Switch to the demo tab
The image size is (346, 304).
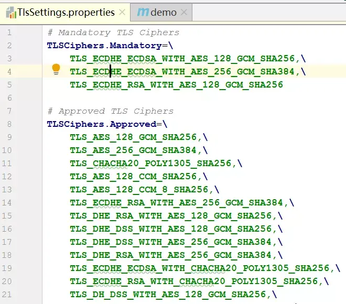tap(161, 13)
